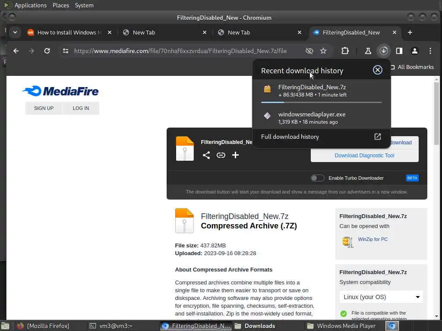Click Download Diagnostic Tool link

click(x=364, y=156)
